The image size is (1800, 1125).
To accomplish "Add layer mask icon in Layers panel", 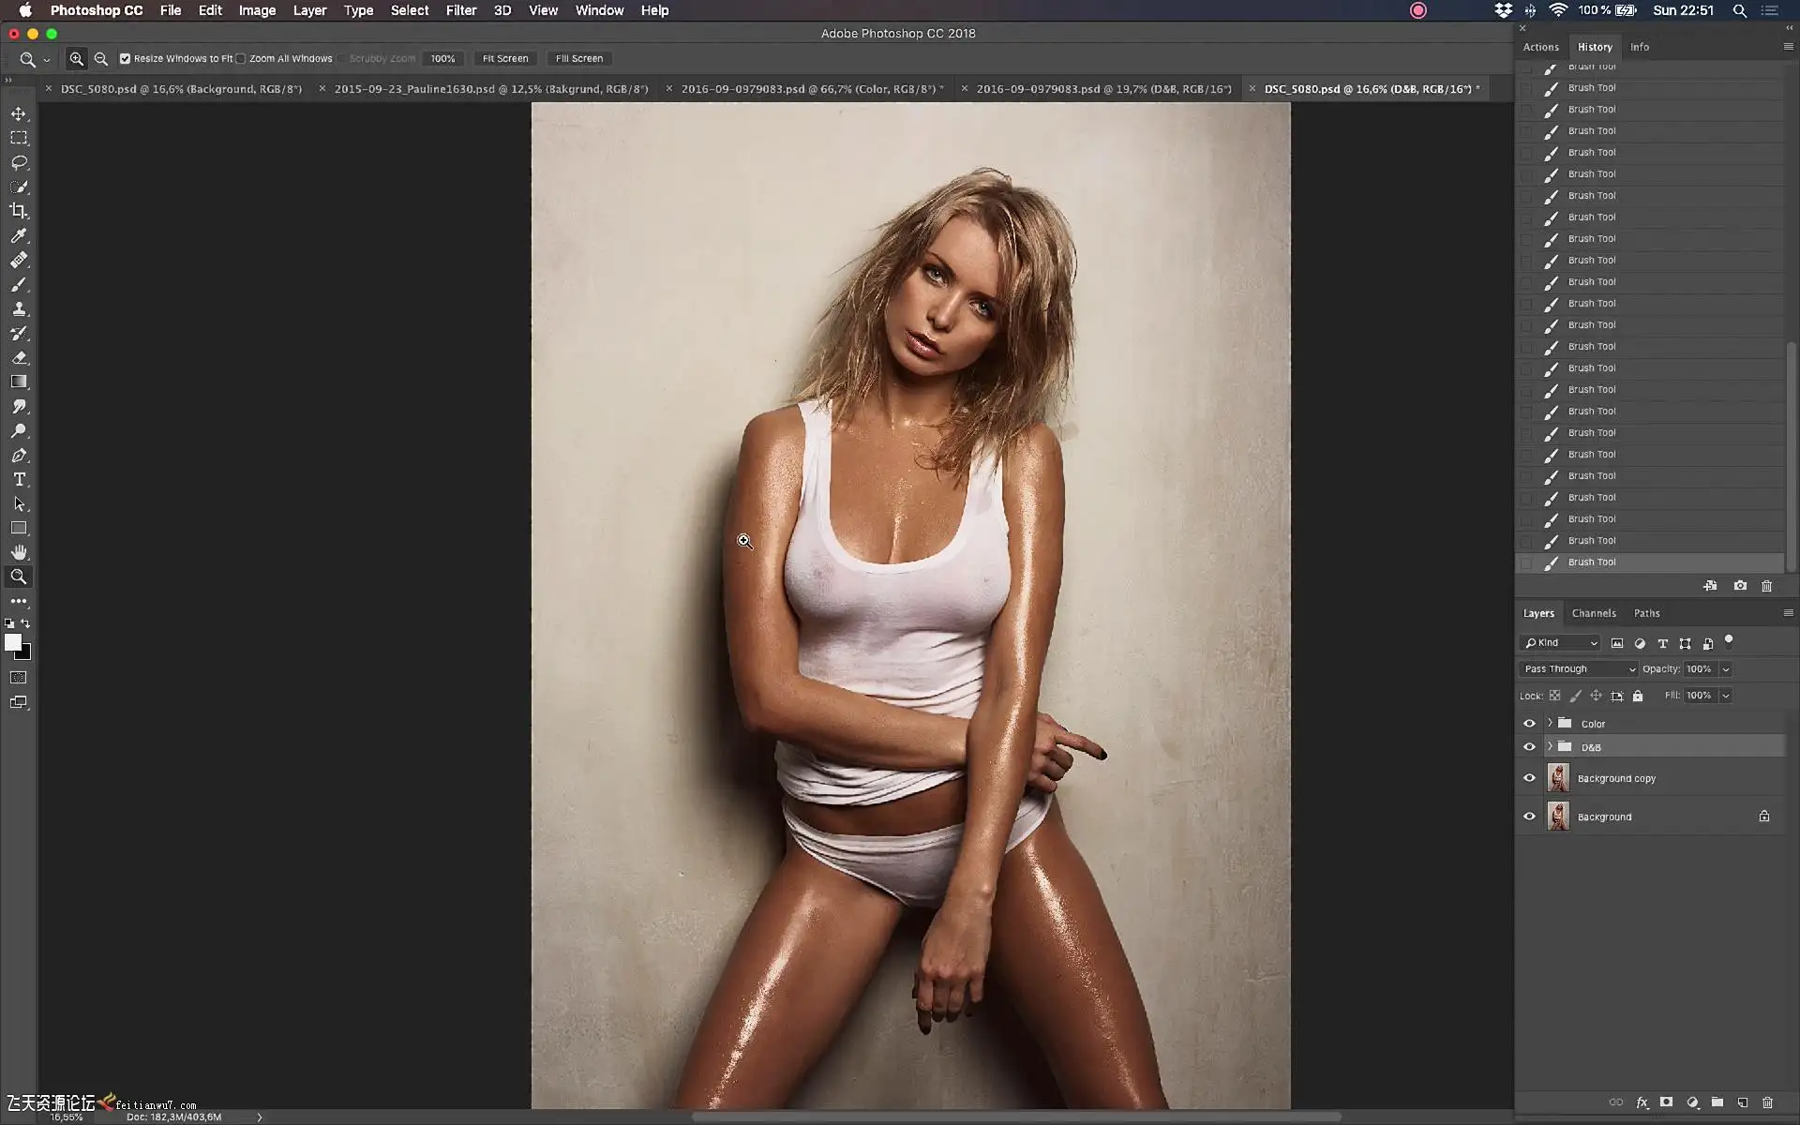I will [1666, 1102].
